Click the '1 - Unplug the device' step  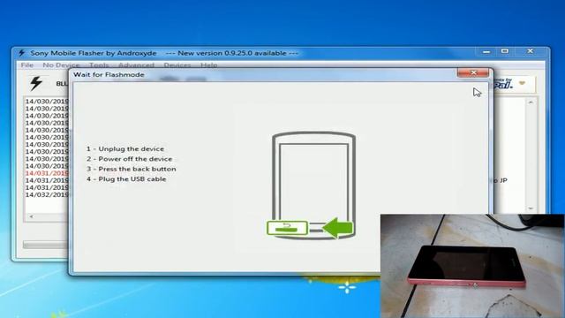click(125, 149)
